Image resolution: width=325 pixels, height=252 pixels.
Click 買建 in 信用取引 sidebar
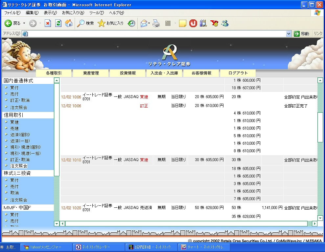[x=14, y=122]
